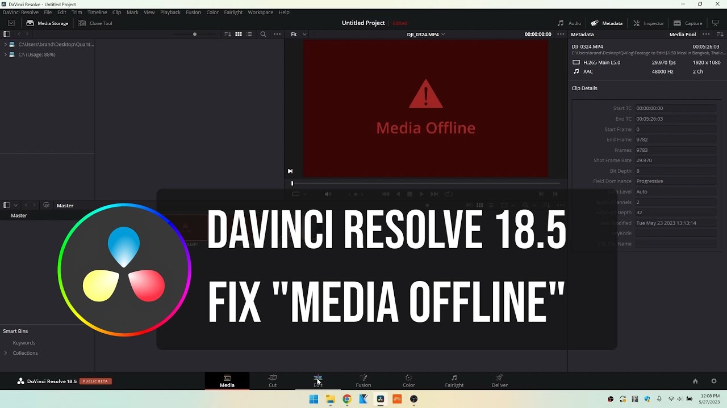
Task: Open Windows Start menu
Action: click(314, 399)
